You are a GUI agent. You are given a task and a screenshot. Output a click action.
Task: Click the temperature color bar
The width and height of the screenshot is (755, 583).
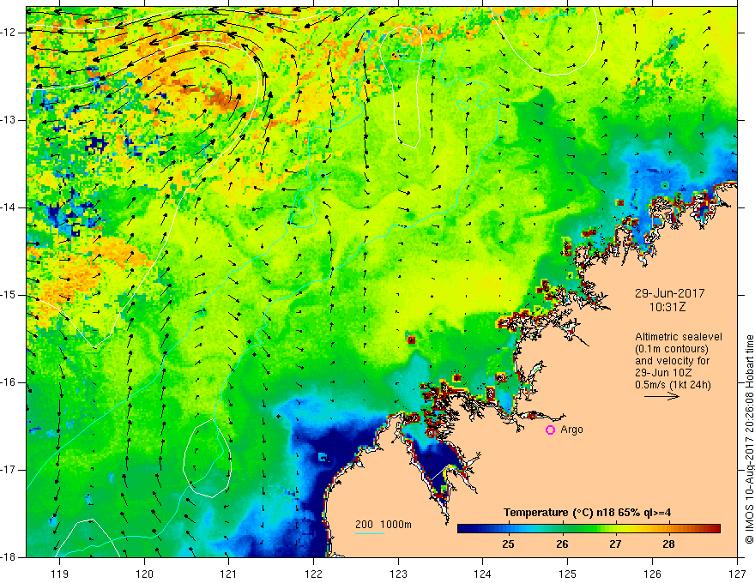[x=589, y=529]
